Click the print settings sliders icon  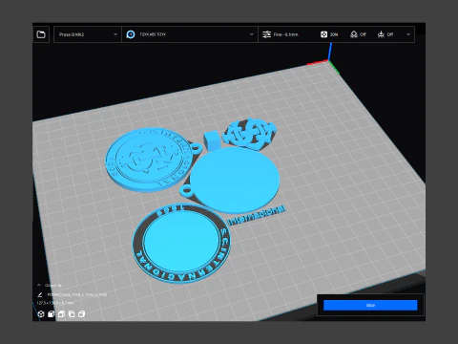tap(266, 34)
